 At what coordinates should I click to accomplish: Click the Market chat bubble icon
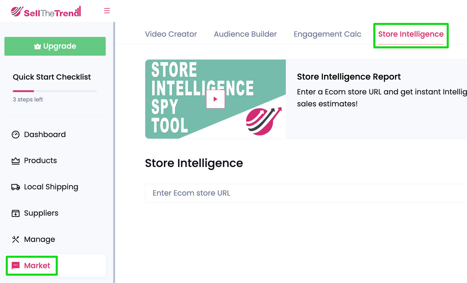pos(16,266)
